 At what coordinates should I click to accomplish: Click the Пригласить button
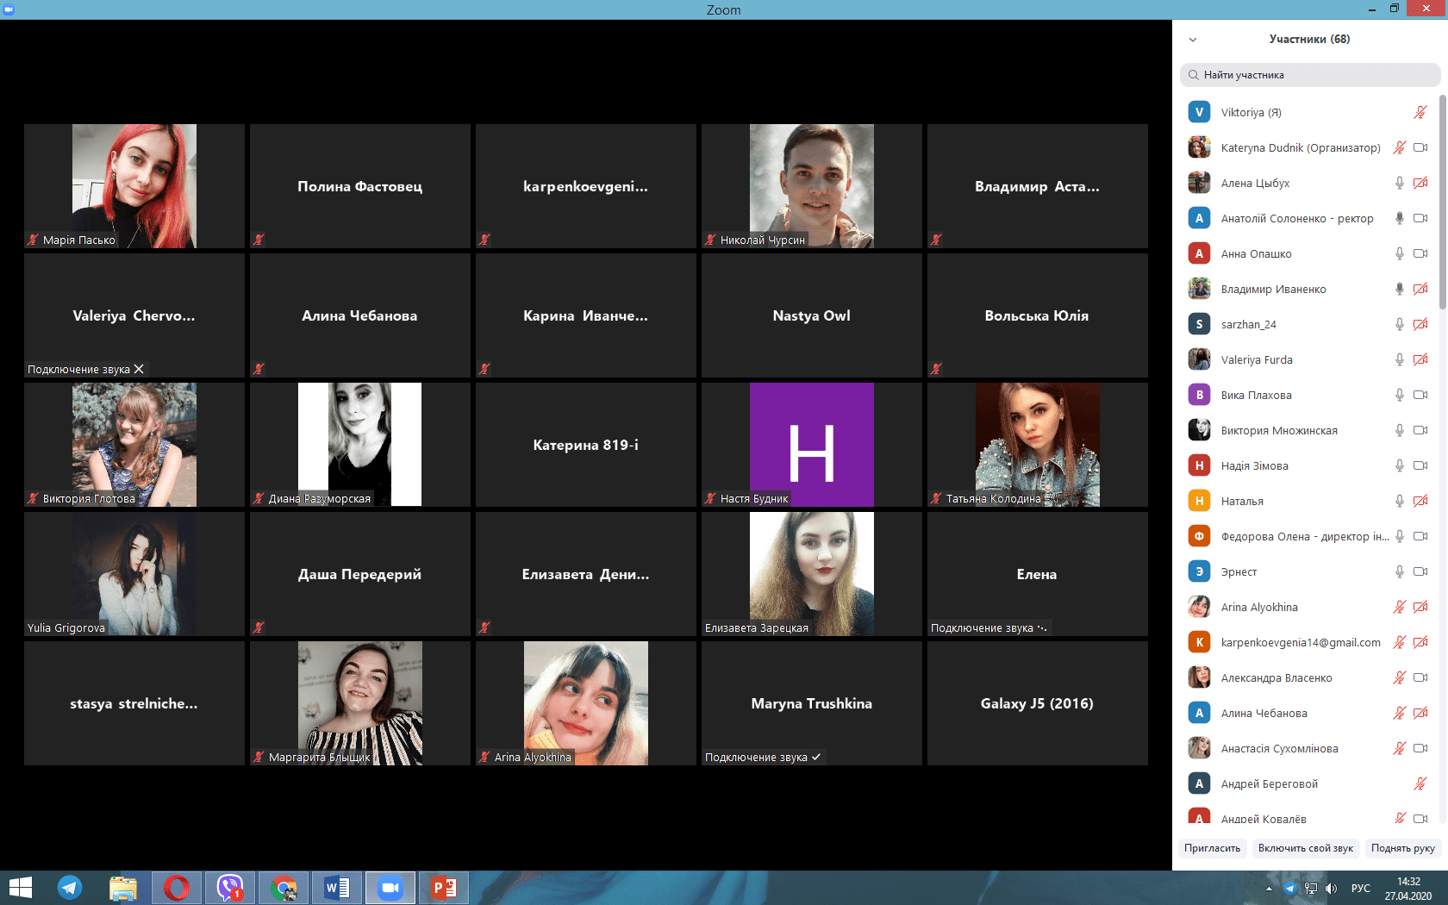pyautogui.click(x=1212, y=848)
